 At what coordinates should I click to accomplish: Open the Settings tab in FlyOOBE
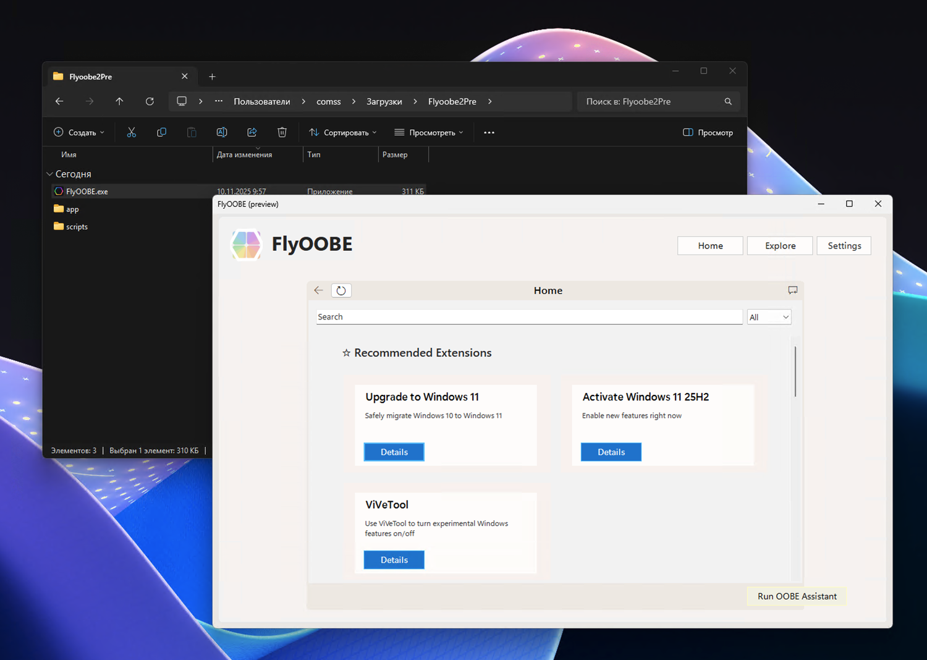[844, 245]
